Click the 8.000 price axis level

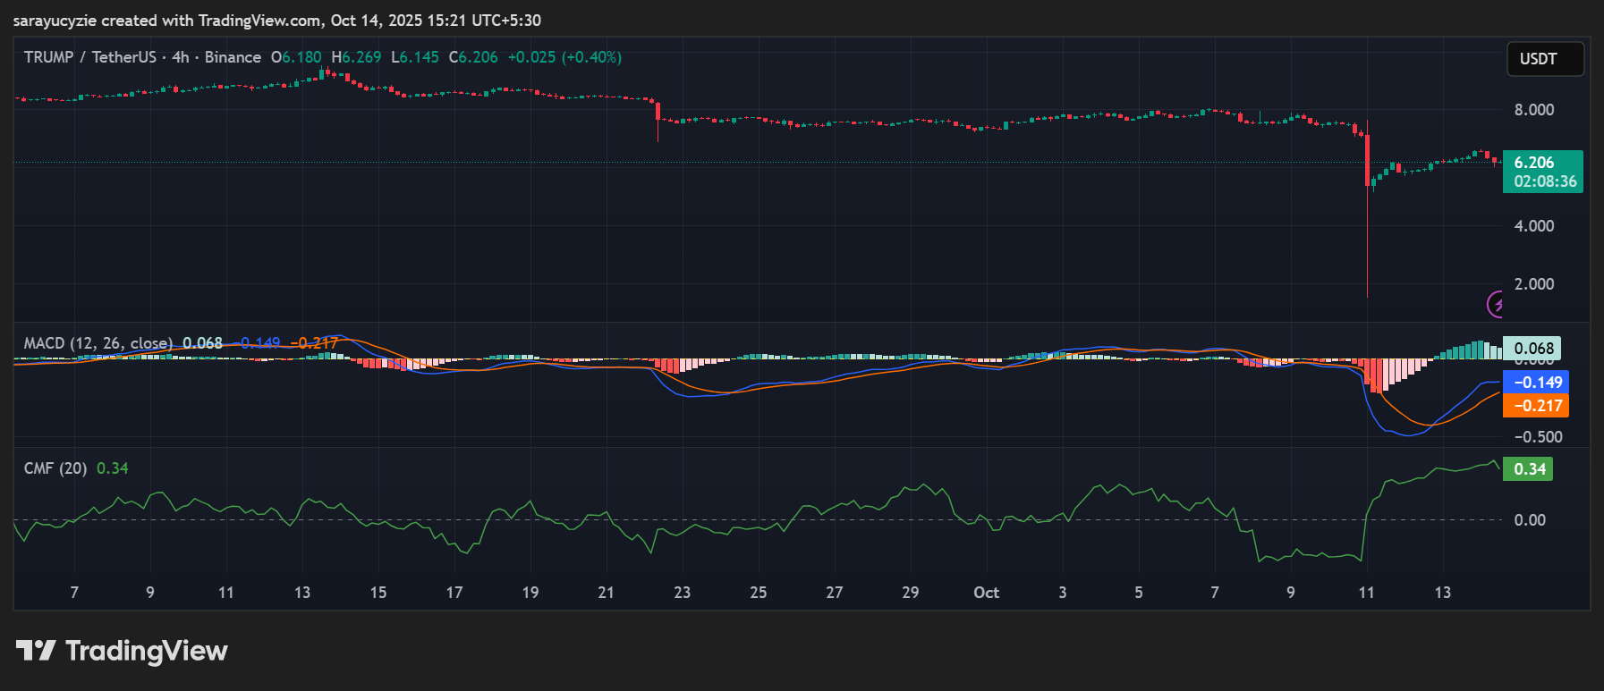point(1533,110)
